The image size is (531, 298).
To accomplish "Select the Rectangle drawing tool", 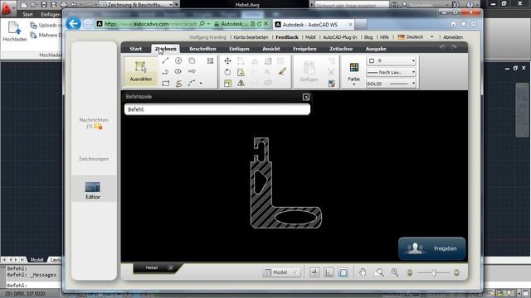I will pos(165,83).
